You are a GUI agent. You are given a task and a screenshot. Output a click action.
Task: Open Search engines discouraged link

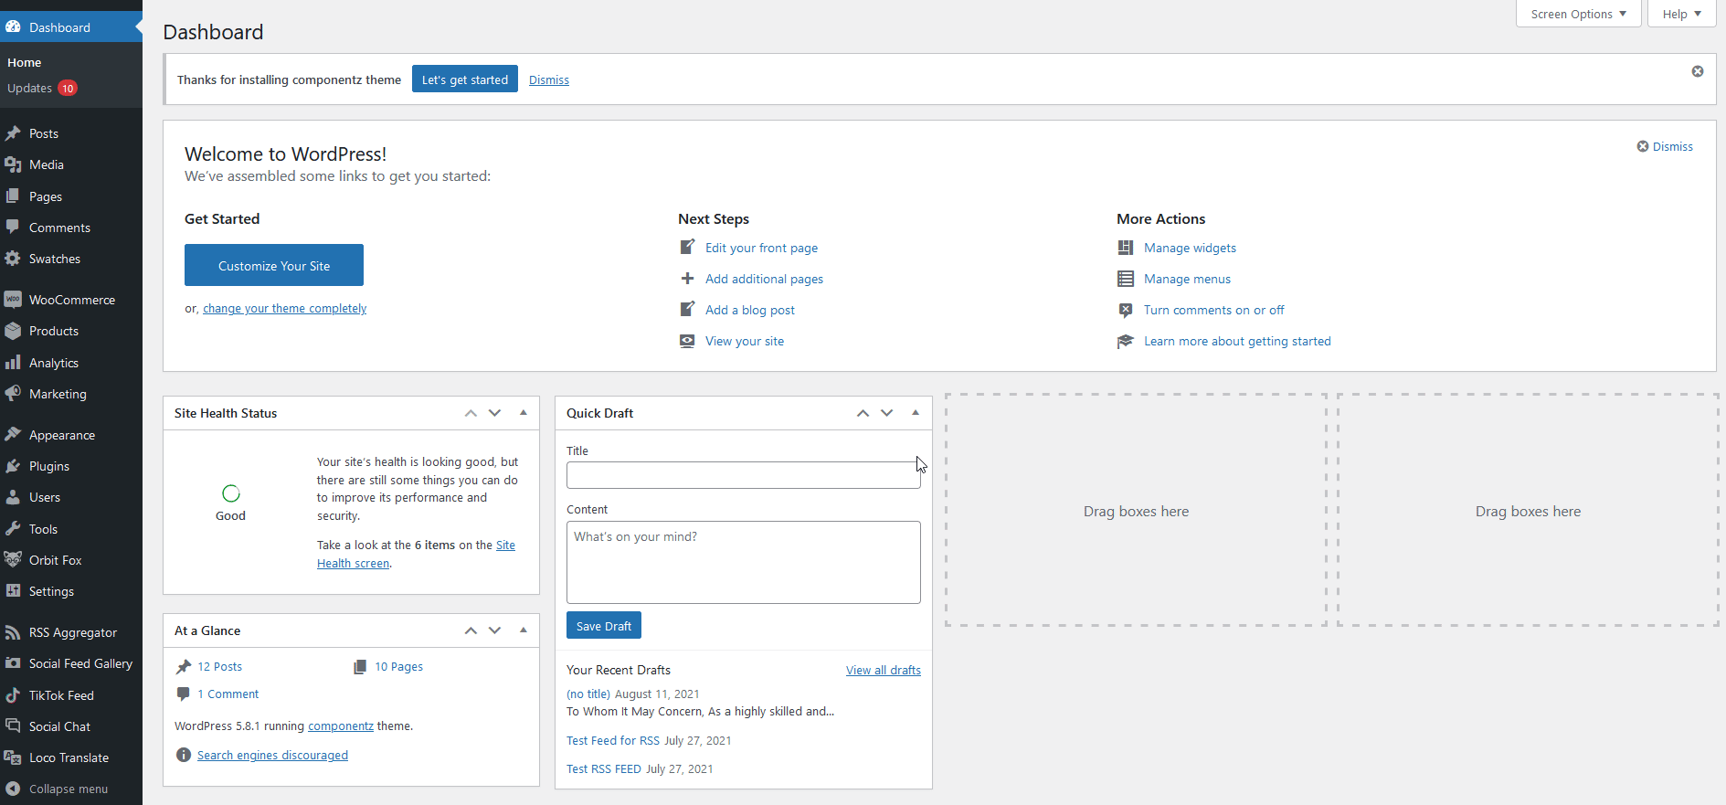tap(272, 755)
